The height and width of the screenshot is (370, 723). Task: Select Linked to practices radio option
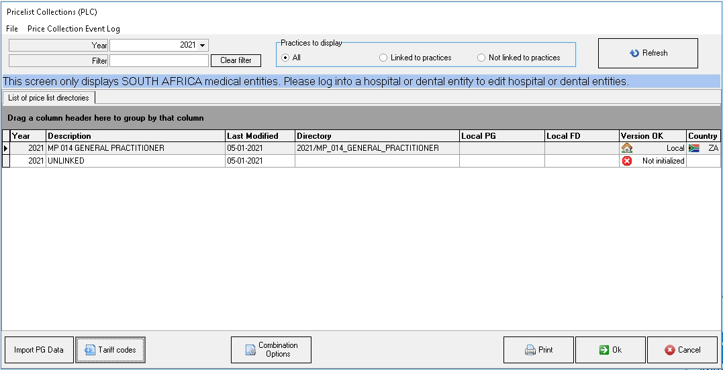(383, 58)
